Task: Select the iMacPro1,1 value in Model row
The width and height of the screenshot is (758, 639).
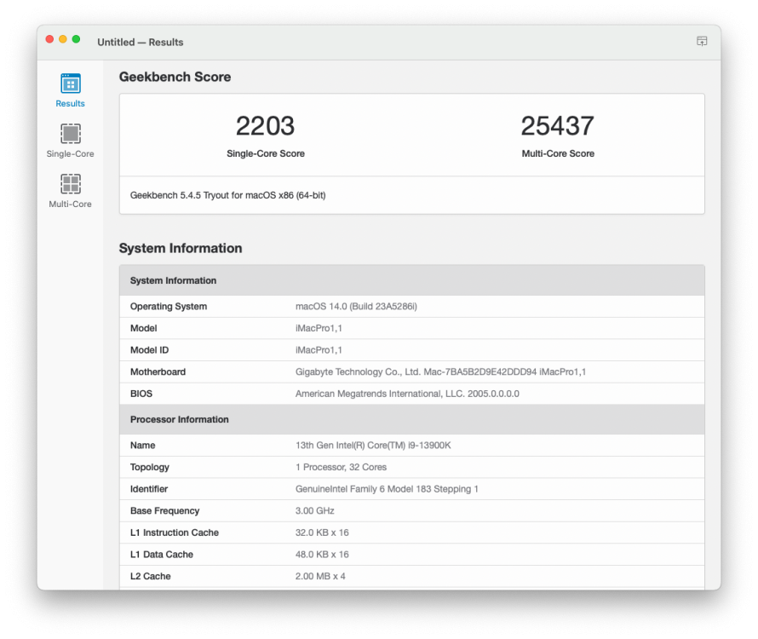Action: (319, 328)
